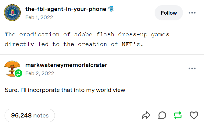Click the FBI seal avatar

tap(12, 13)
